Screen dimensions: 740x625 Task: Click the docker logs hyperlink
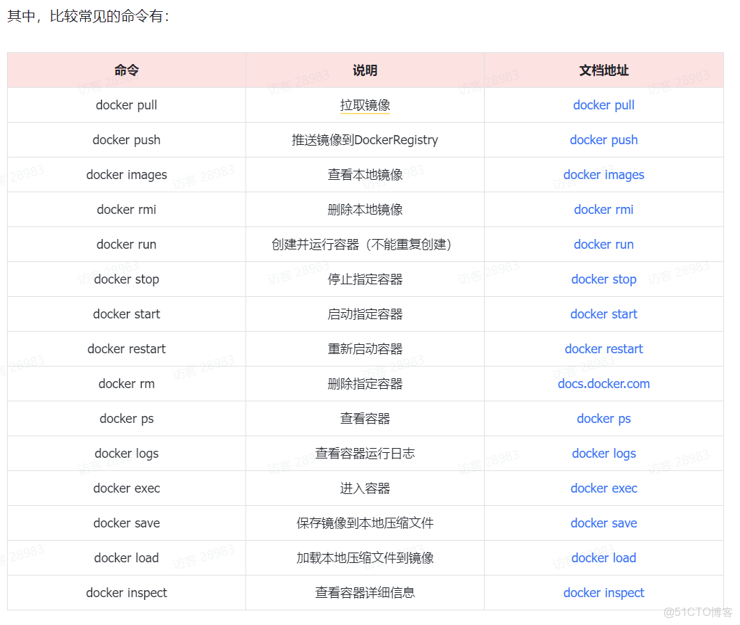click(x=603, y=453)
